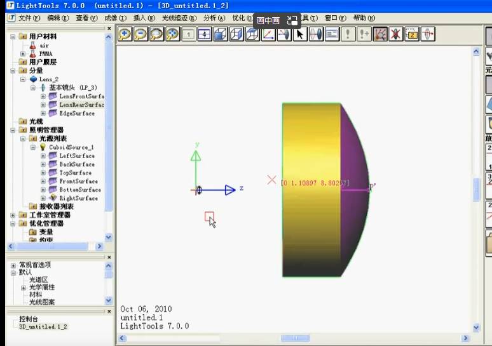The height and width of the screenshot is (346, 492).
Task: Collapse the CuboidSource_1 node
Action: [33, 147]
